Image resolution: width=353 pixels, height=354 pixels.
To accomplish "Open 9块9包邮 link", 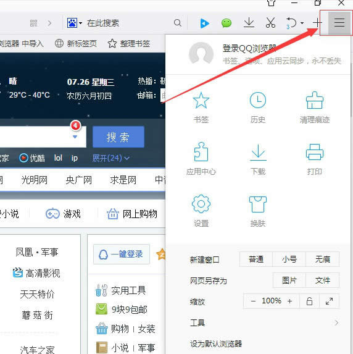I will pos(122,310).
